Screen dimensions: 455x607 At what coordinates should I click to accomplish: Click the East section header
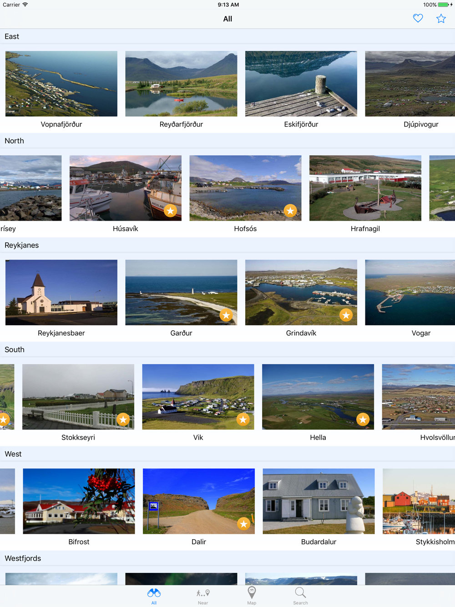coord(227,36)
